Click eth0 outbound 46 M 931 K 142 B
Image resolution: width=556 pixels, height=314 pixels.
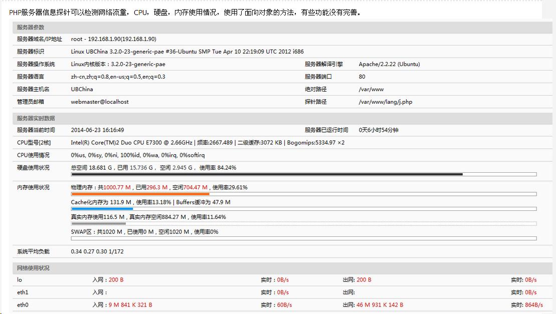(380, 305)
